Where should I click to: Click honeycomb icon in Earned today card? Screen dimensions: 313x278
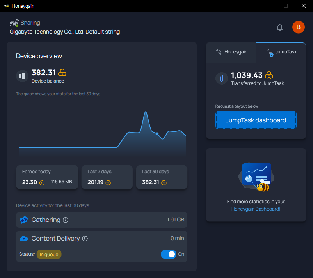42,182
